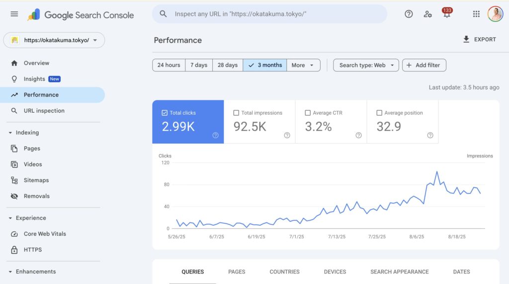This screenshot has width=509, height=284.
Task: Switch to the Countries tab
Action: [285, 272]
